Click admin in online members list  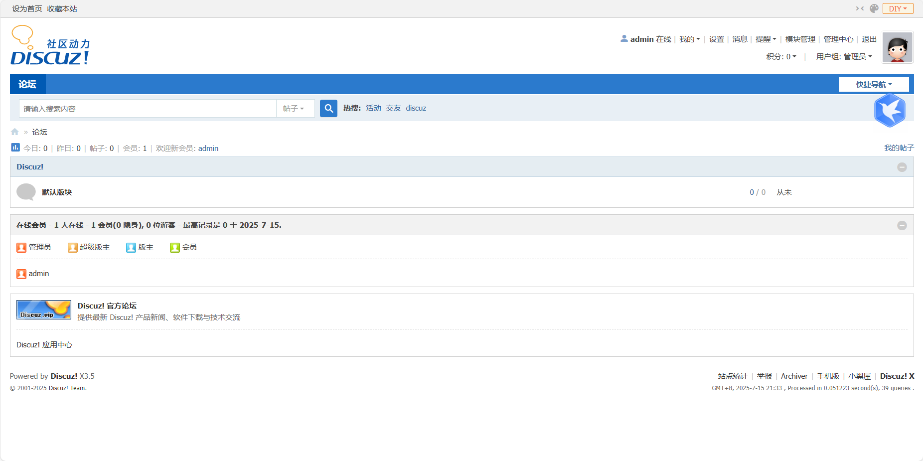click(39, 274)
